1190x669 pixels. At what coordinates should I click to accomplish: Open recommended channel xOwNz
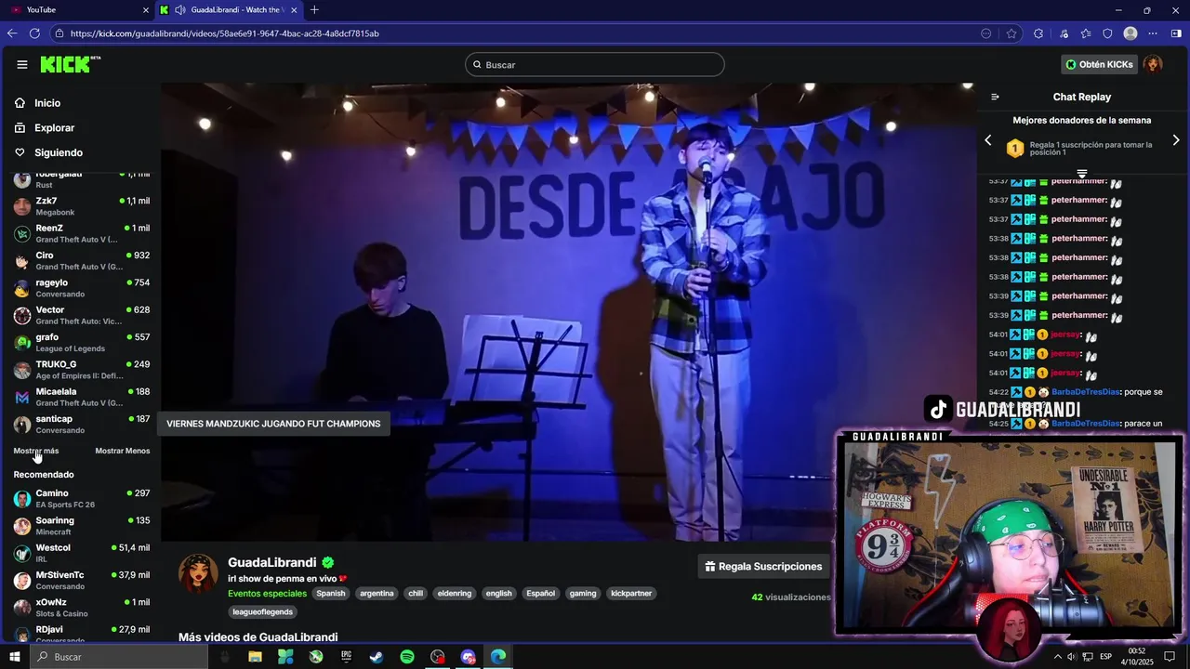(82, 608)
